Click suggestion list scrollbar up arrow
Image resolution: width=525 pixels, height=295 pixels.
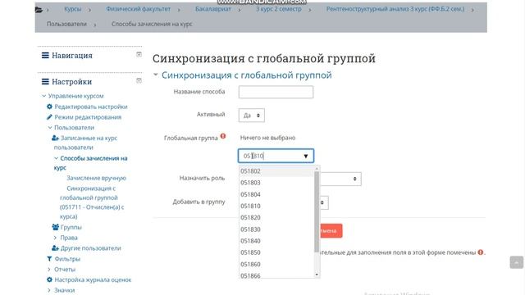click(317, 169)
